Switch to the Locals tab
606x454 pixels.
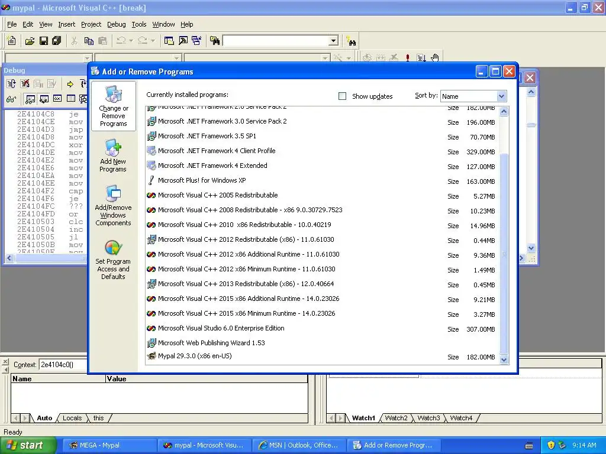point(72,418)
